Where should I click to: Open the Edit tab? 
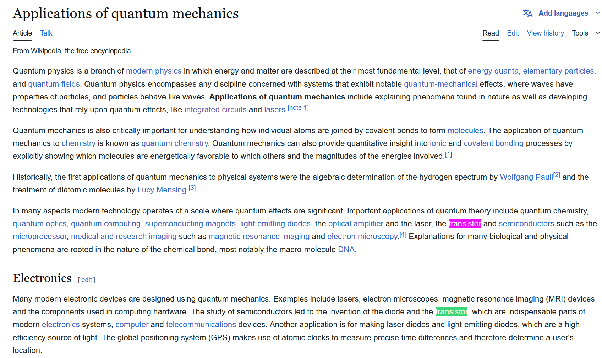click(x=513, y=33)
